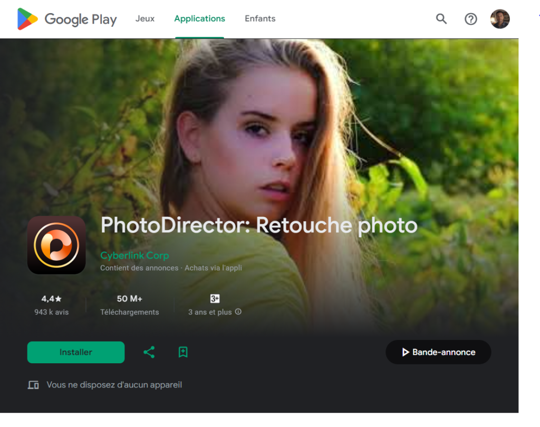This screenshot has height=427, width=540.
Task: Click 'Vous ne disposez d'aucun appareil' text
Action: coord(114,385)
